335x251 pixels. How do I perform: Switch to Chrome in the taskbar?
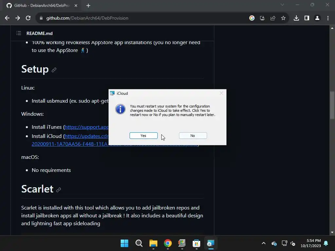point(168,243)
